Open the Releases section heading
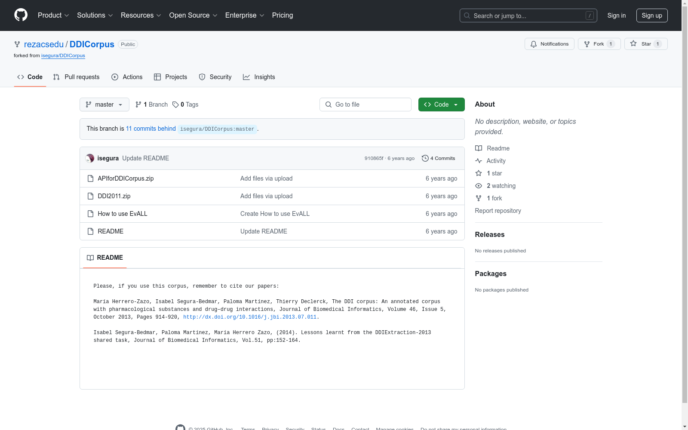Image resolution: width=688 pixels, height=430 pixels. (490, 234)
